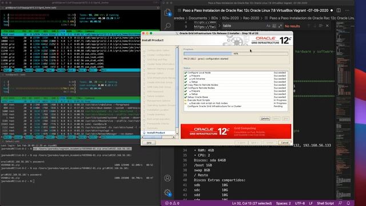Click 'Documents' in the breadcrumb path

[198, 18]
